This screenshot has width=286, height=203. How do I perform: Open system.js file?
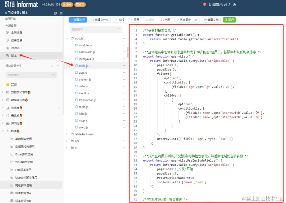coord(85,79)
